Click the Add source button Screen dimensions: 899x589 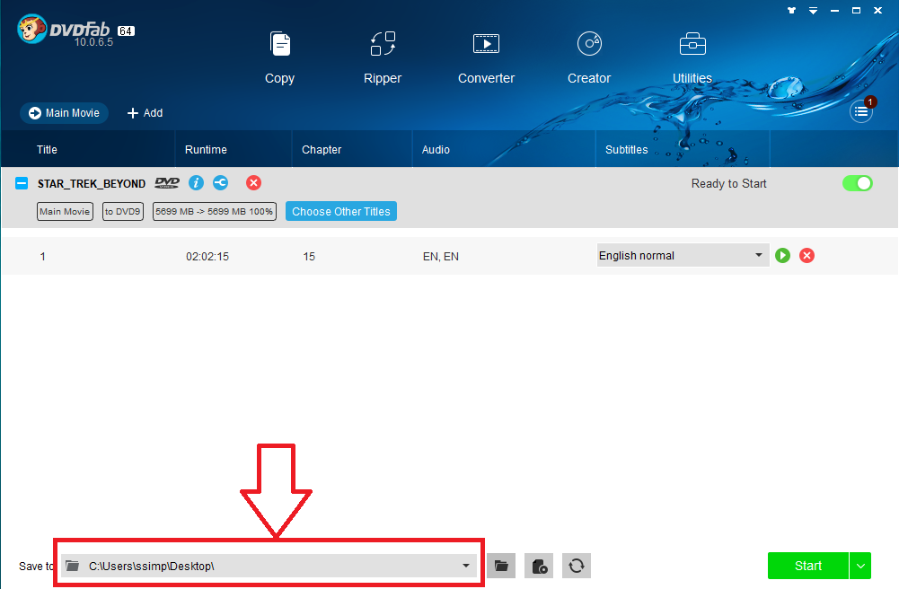[x=145, y=113]
